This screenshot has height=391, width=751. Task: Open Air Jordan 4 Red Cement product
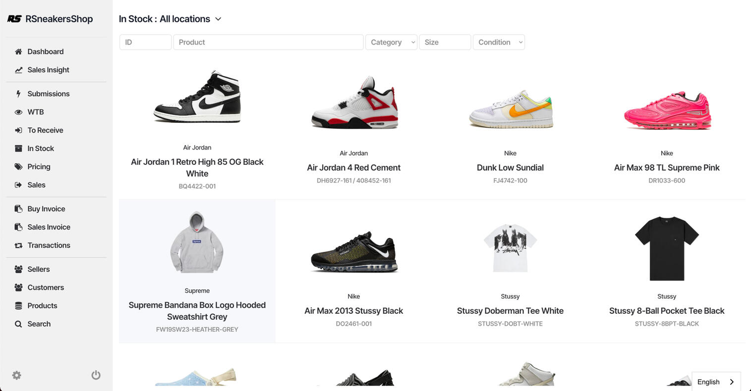point(353,168)
